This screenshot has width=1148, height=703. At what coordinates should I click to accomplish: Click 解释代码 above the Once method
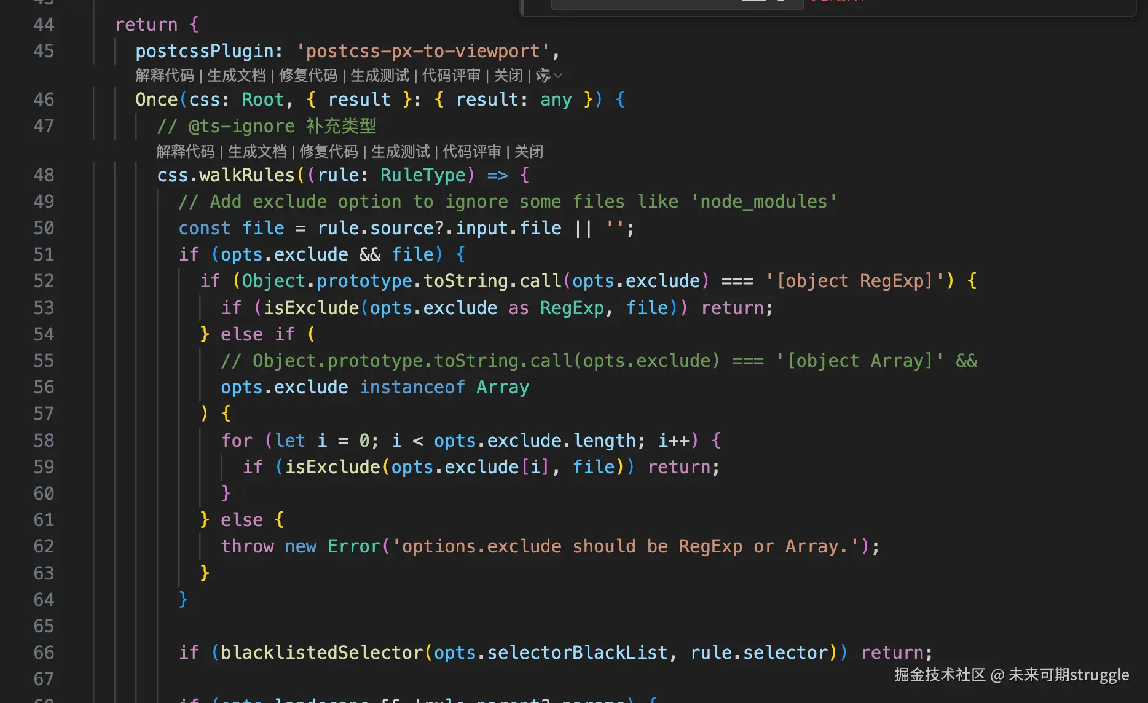tap(165, 76)
